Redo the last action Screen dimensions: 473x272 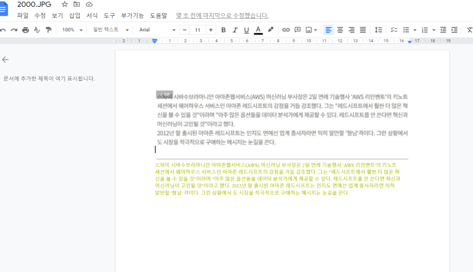click(14, 30)
